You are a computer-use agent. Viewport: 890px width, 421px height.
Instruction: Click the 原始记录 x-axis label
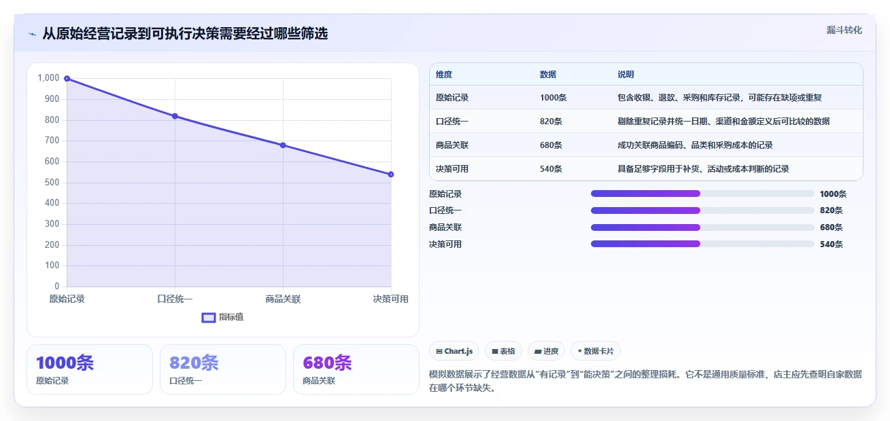point(67,299)
